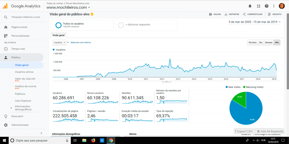The image size is (289, 144).
Task: Open the Usuários metric dropdown
Action: coord(60,42)
